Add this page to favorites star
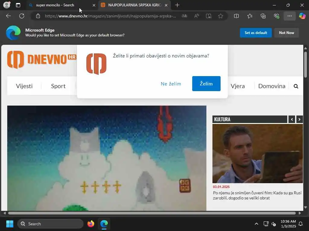309x231 pixels. click(x=221, y=16)
